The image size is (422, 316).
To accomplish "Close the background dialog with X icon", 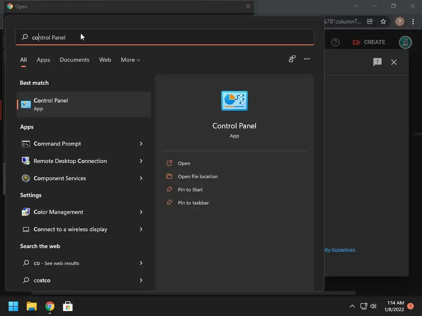I will point(394,62).
